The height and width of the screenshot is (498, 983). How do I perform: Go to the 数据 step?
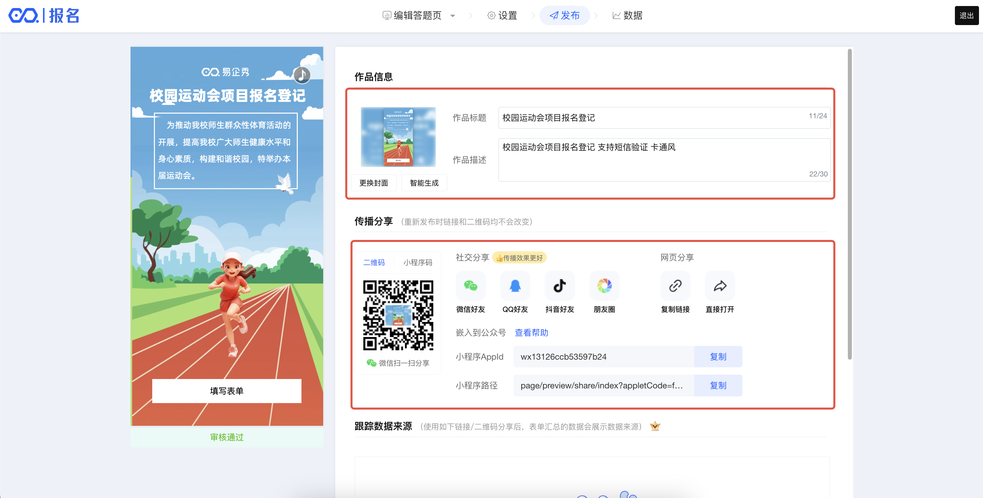tap(627, 16)
